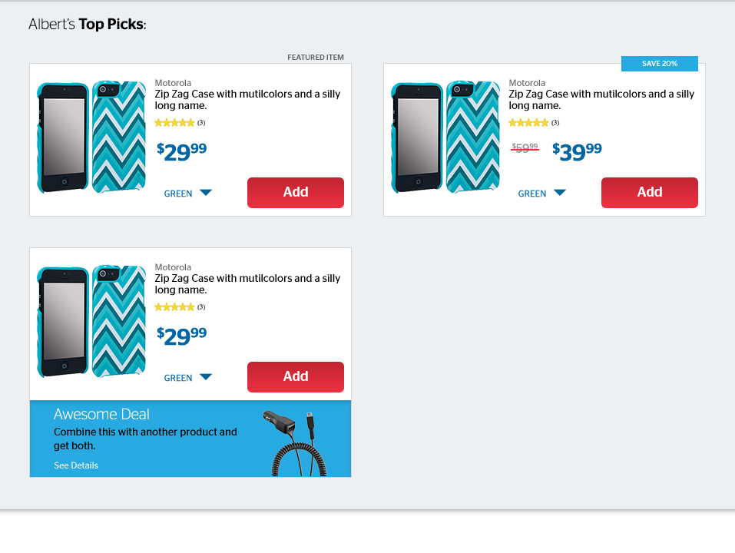Click the struck-through $59.99 original price
735x553 pixels.
tap(525, 148)
